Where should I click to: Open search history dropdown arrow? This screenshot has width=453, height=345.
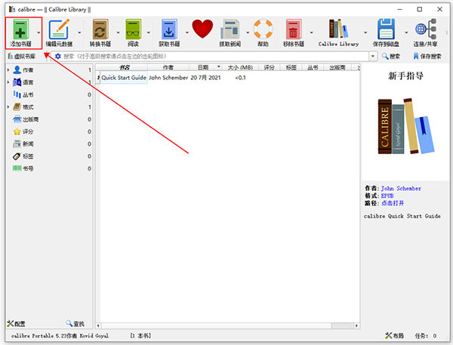[x=373, y=56]
